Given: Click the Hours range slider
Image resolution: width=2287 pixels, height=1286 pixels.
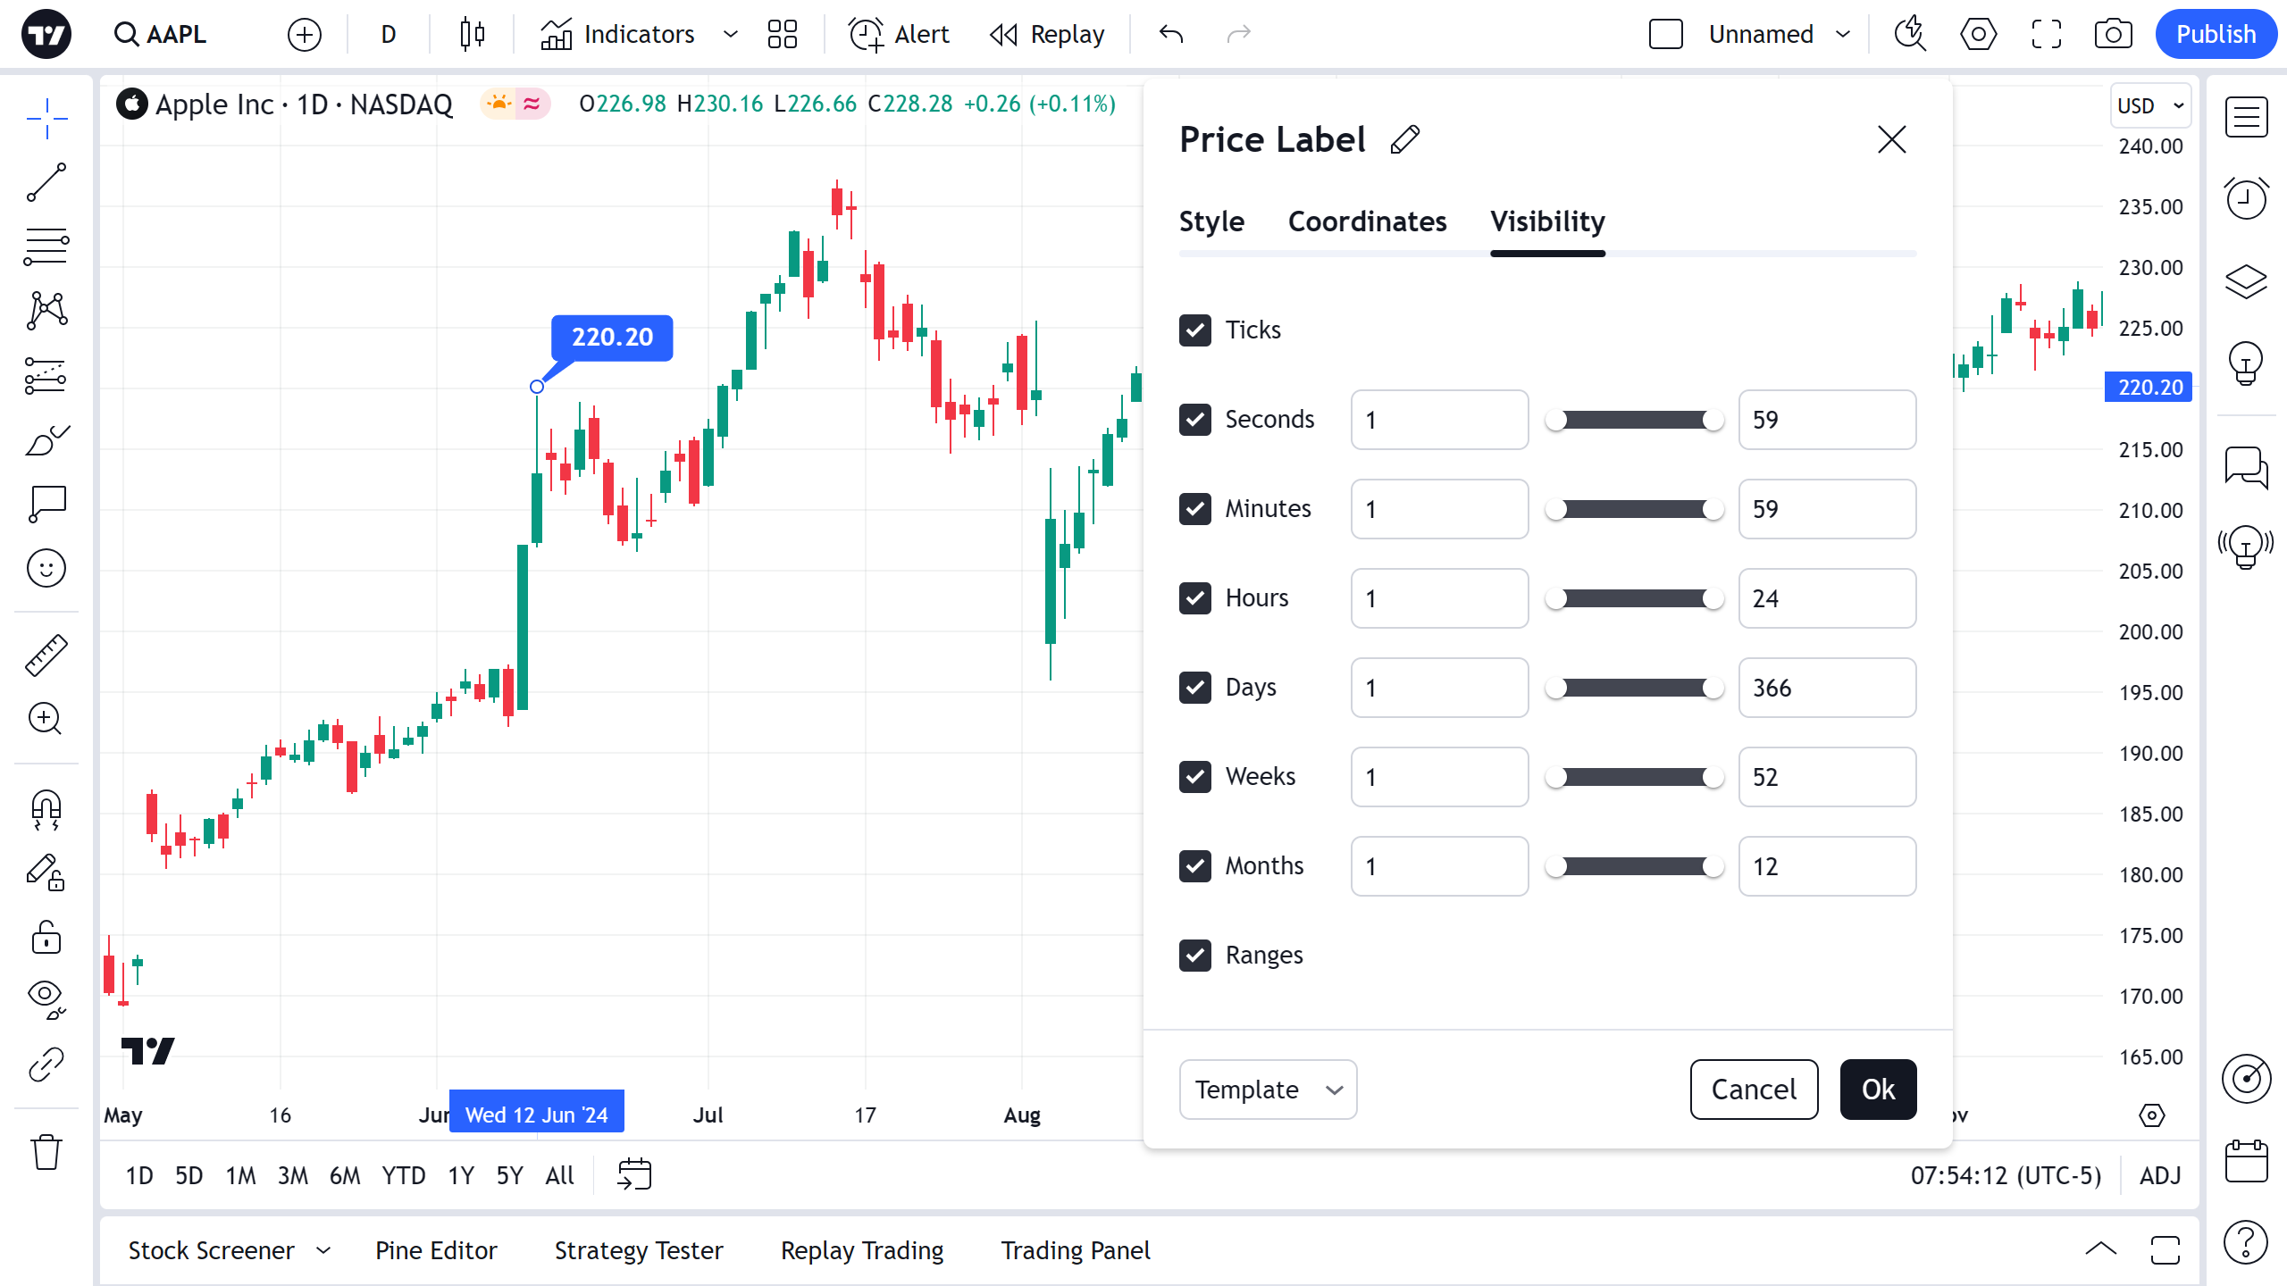Looking at the screenshot, I should tap(1634, 598).
